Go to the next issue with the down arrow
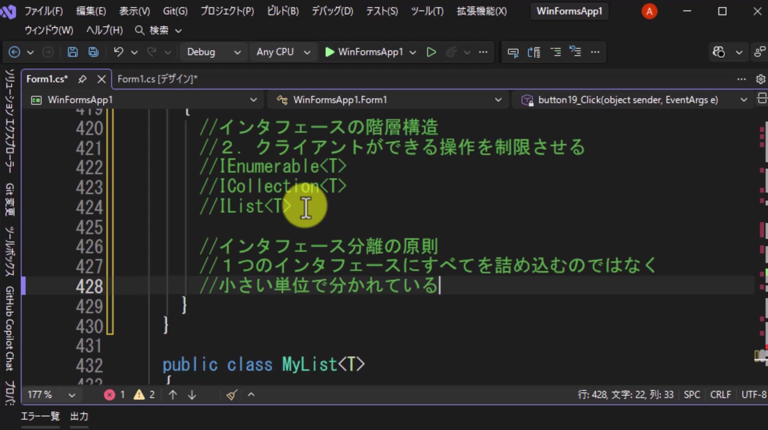This screenshot has height=430, width=768. (192, 395)
